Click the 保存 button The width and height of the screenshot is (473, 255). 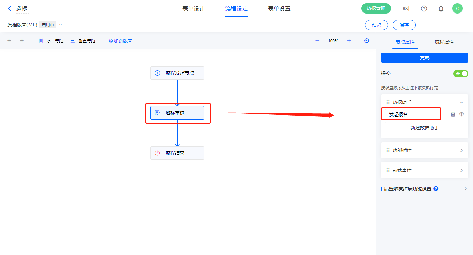click(404, 25)
